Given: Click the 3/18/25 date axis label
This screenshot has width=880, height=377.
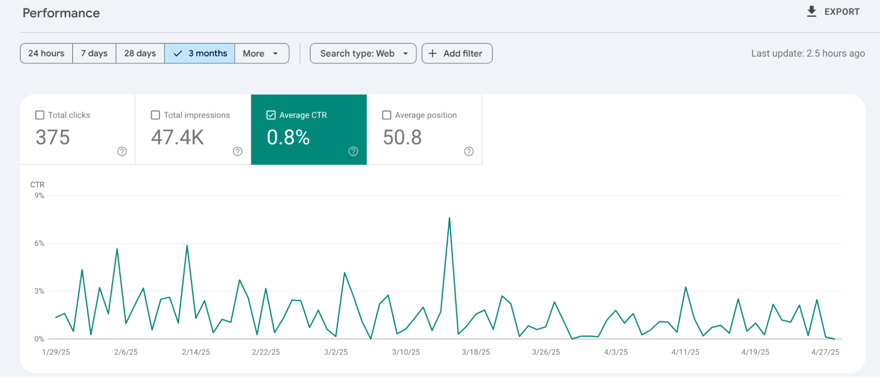Looking at the screenshot, I should [476, 352].
